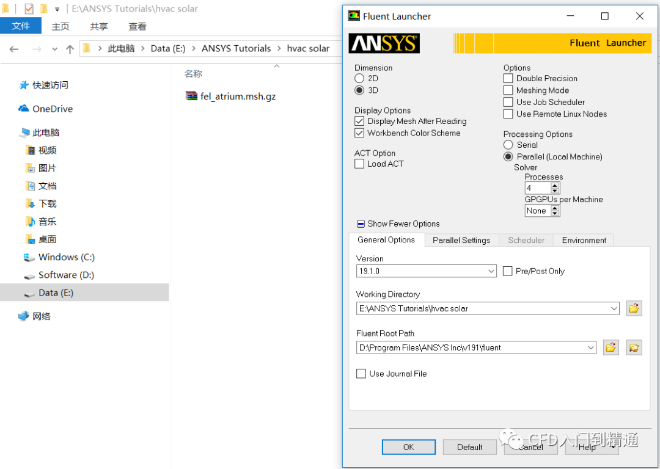The width and height of the screenshot is (660, 469).
Task: Click Explorer back arrow
Action: (14, 49)
